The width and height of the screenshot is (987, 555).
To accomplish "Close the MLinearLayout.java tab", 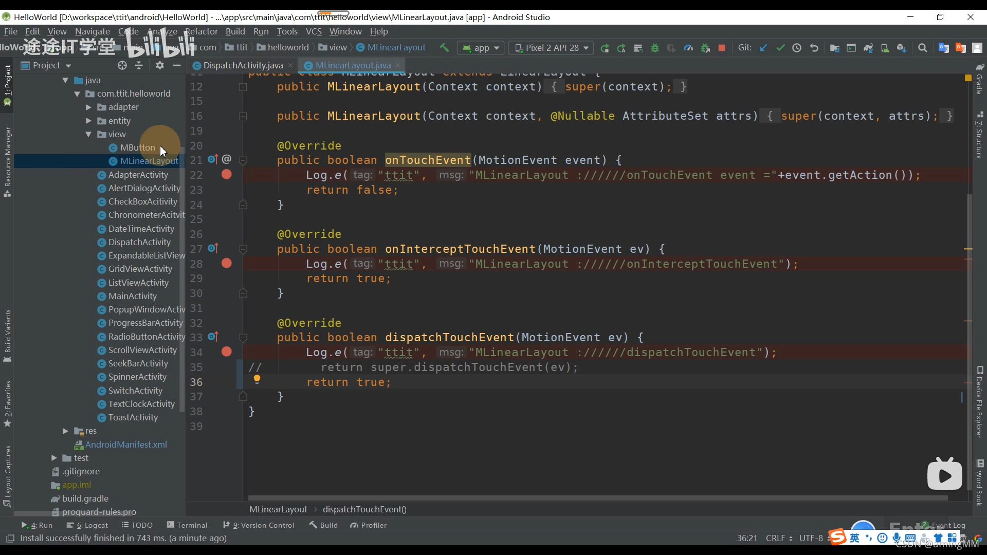I will point(398,65).
